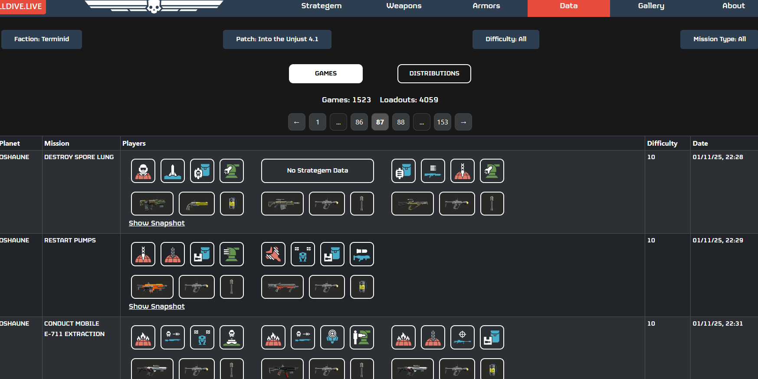Switch to the GAMES view

(326, 74)
